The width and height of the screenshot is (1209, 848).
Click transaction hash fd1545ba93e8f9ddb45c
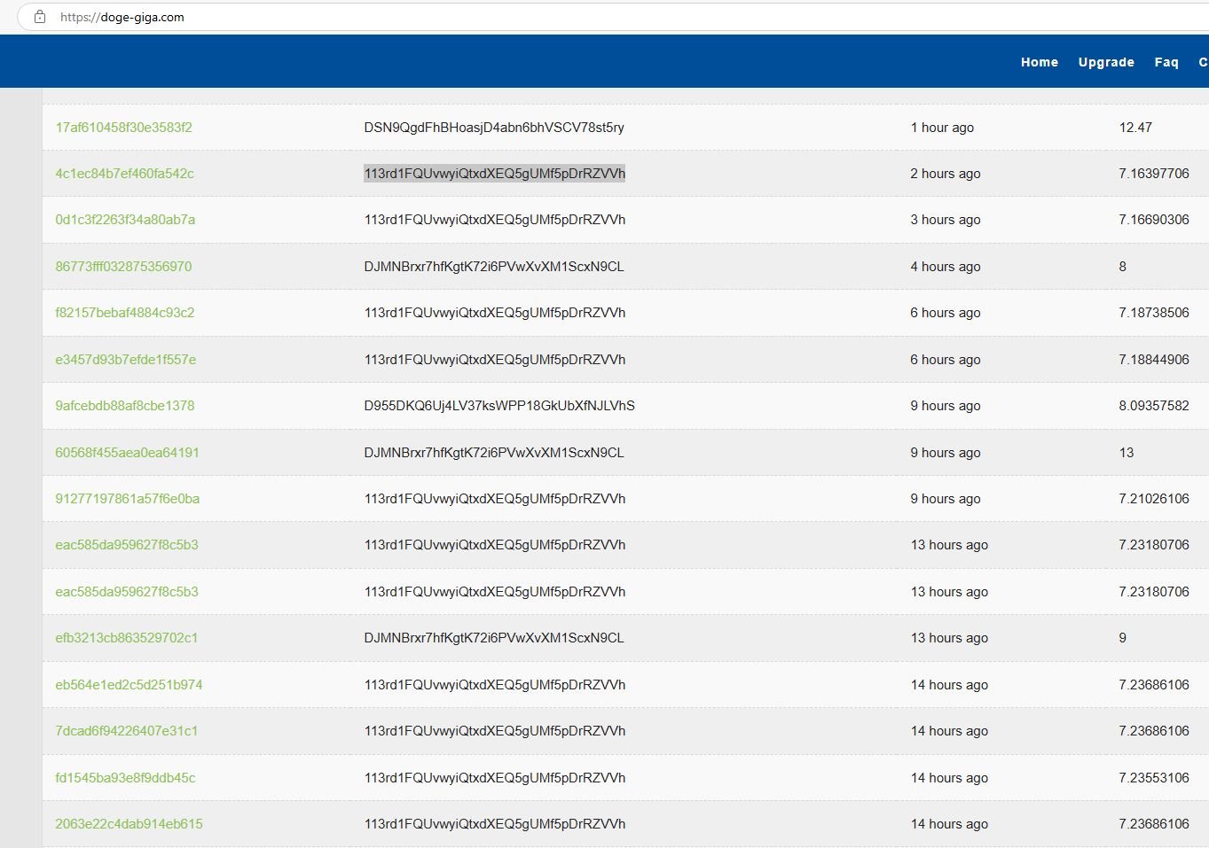[x=125, y=778]
